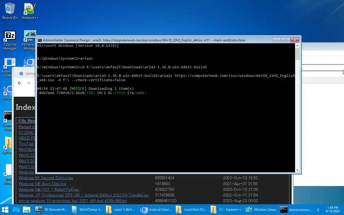Switch to PE Network Manager in the taskbar

tap(51, 210)
